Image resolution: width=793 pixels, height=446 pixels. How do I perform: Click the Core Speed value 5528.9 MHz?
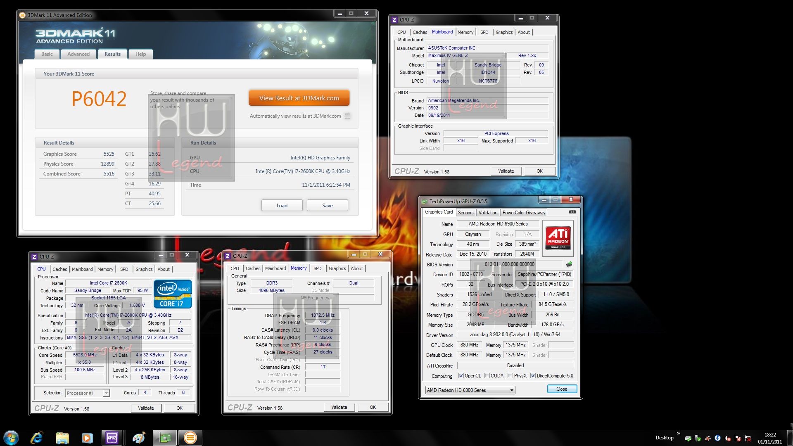85,355
